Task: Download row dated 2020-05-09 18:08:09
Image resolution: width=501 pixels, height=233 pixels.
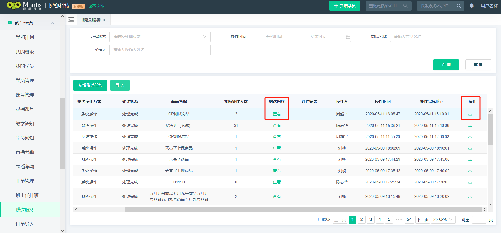Action: [x=470, y=148]
